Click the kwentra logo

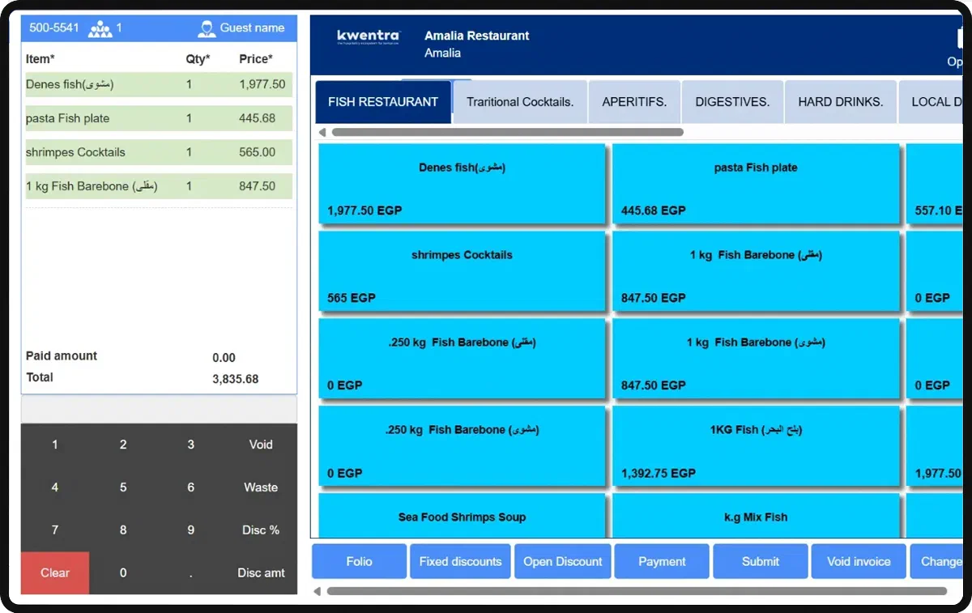click(x=369, y=38)
